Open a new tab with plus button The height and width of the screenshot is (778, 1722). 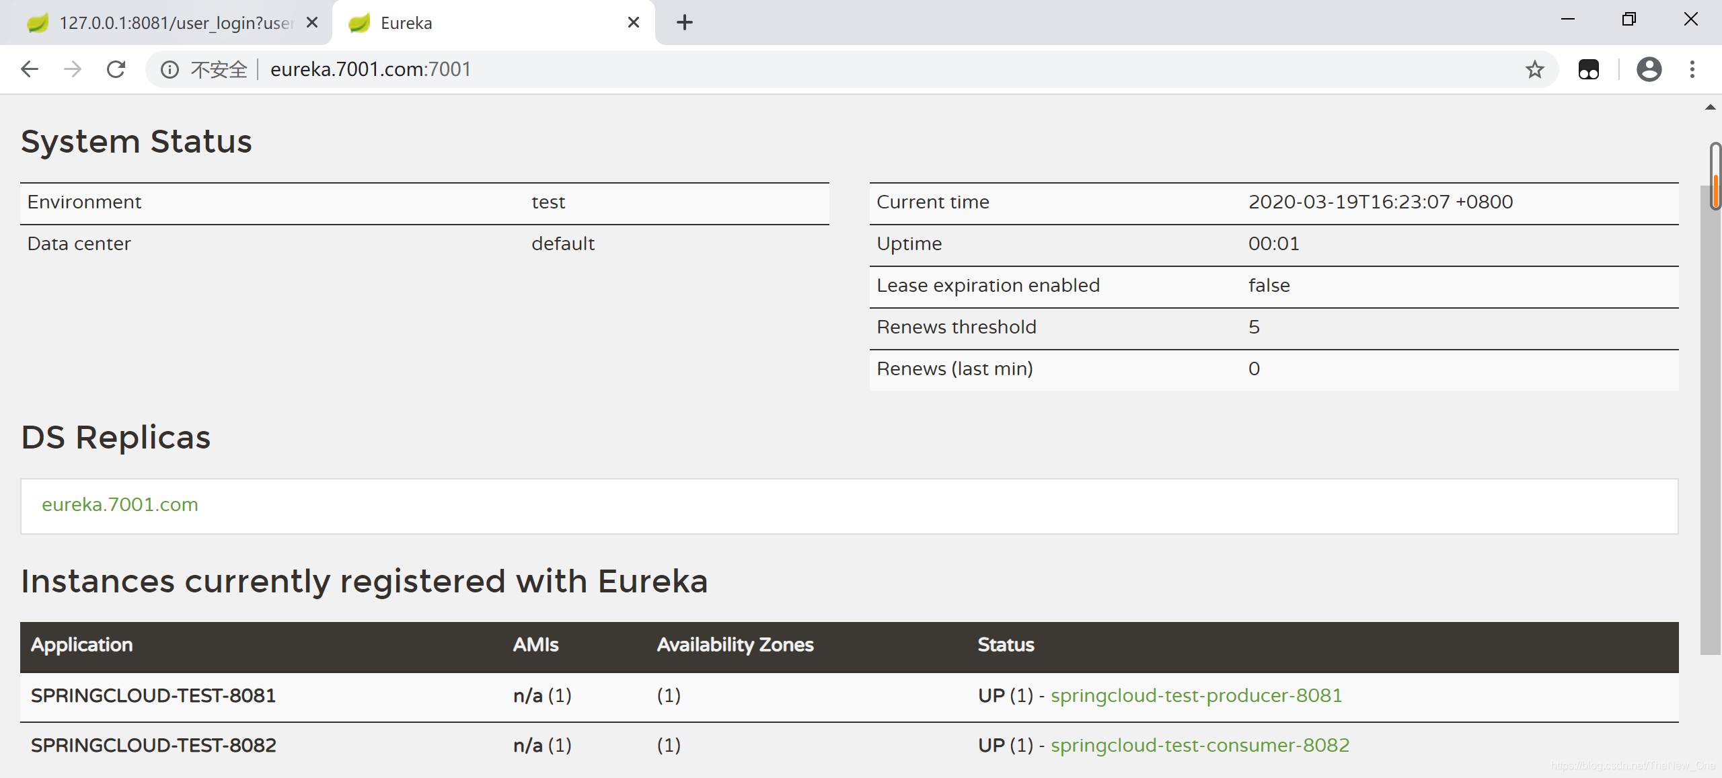684,23
